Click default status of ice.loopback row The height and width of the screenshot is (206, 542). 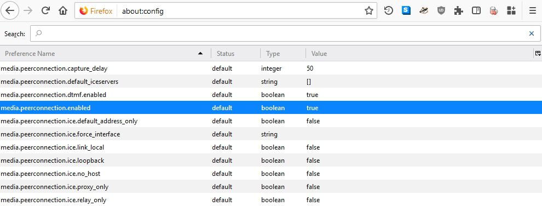222,161
